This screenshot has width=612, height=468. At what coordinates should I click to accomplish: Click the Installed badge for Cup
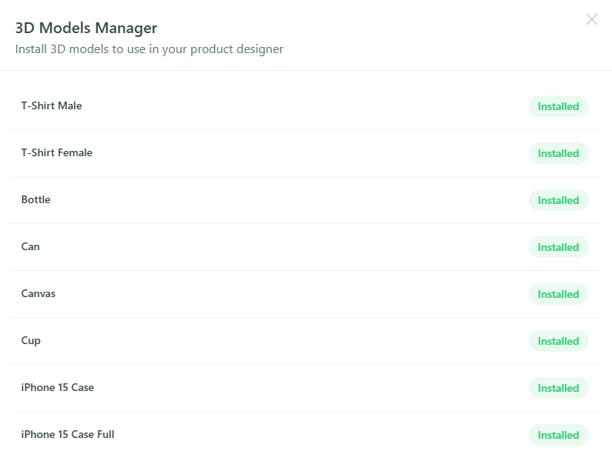point(559,341)
